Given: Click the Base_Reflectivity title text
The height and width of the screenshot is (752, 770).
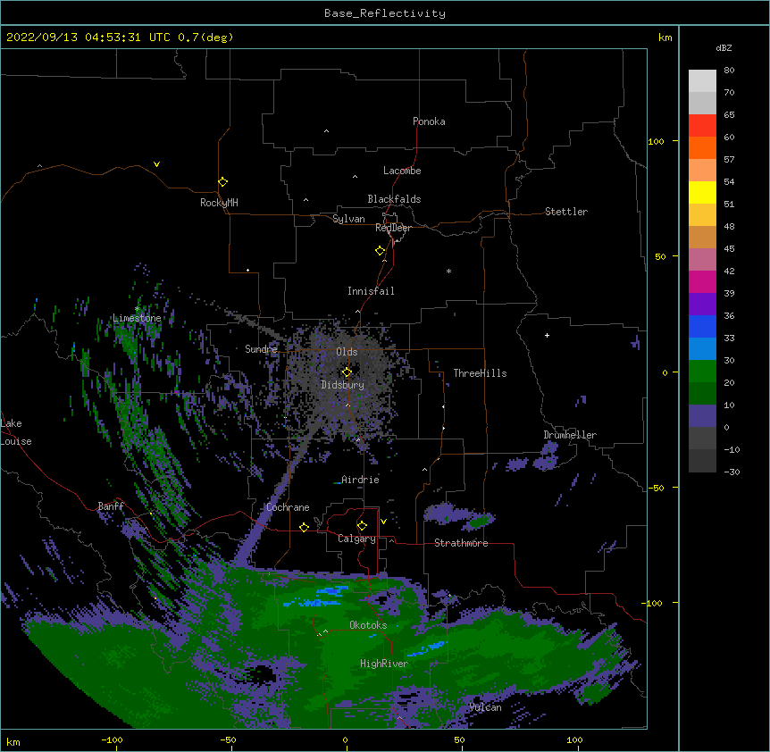Looking at the screenshot, I should click(385, 13).
